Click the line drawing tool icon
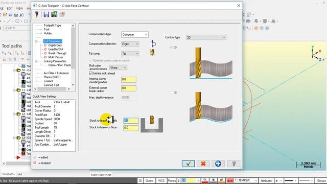 tap(9, 21)
